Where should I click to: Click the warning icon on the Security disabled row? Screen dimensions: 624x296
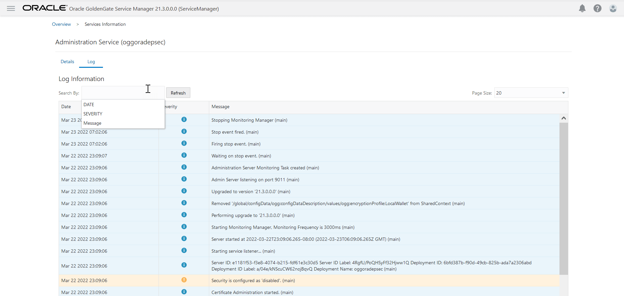(x=184, y=280)
